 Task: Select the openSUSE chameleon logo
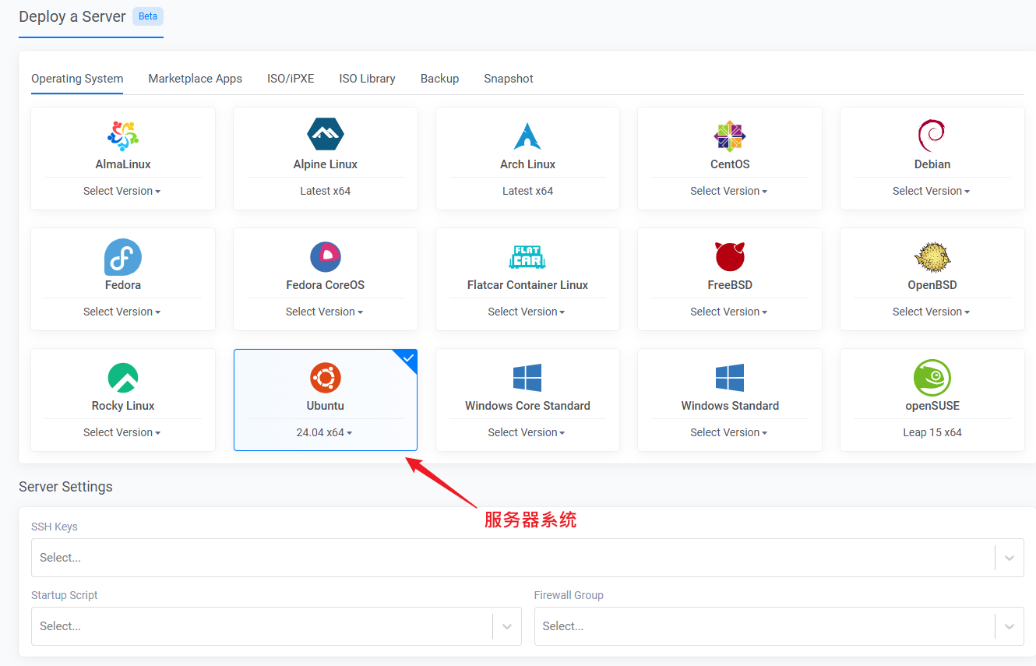click(x=932, y=378)
